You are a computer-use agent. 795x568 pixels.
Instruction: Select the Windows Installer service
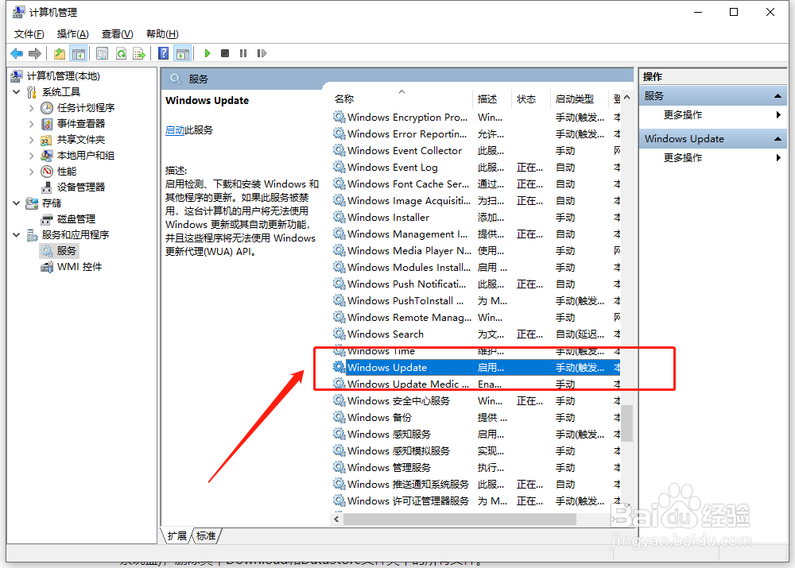click(475, 218)
